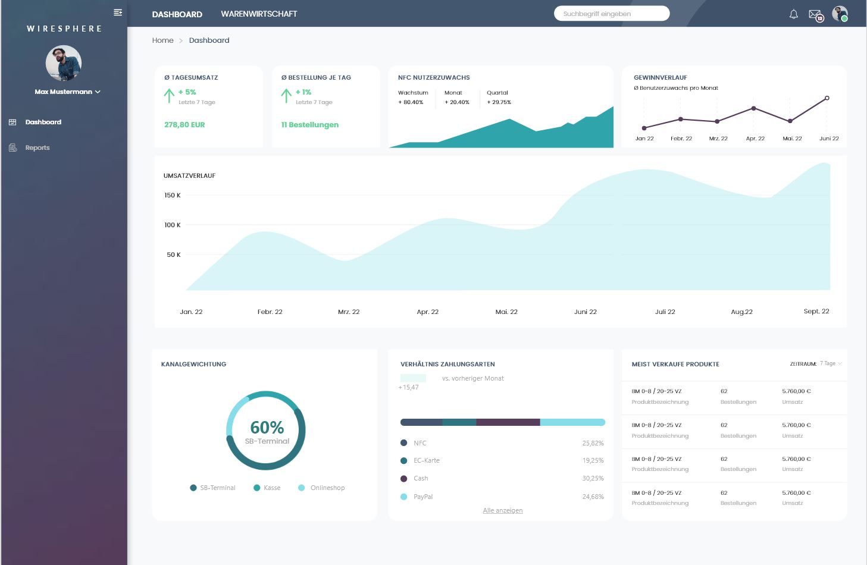Expand the Max Mustermann user menu
Screen dimensions: 867x565
point(67,92)
